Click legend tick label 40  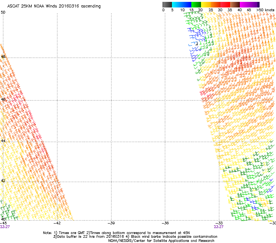[239, 10]
